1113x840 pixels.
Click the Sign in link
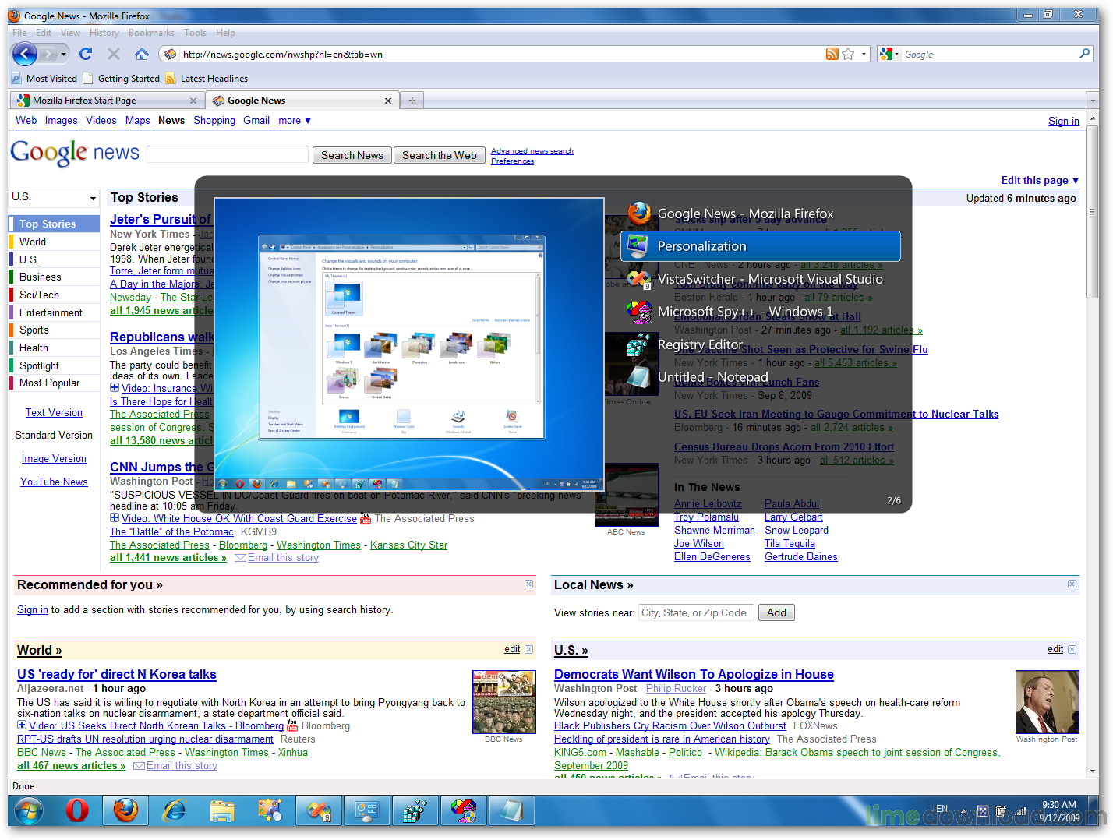tap(1063, 121)
